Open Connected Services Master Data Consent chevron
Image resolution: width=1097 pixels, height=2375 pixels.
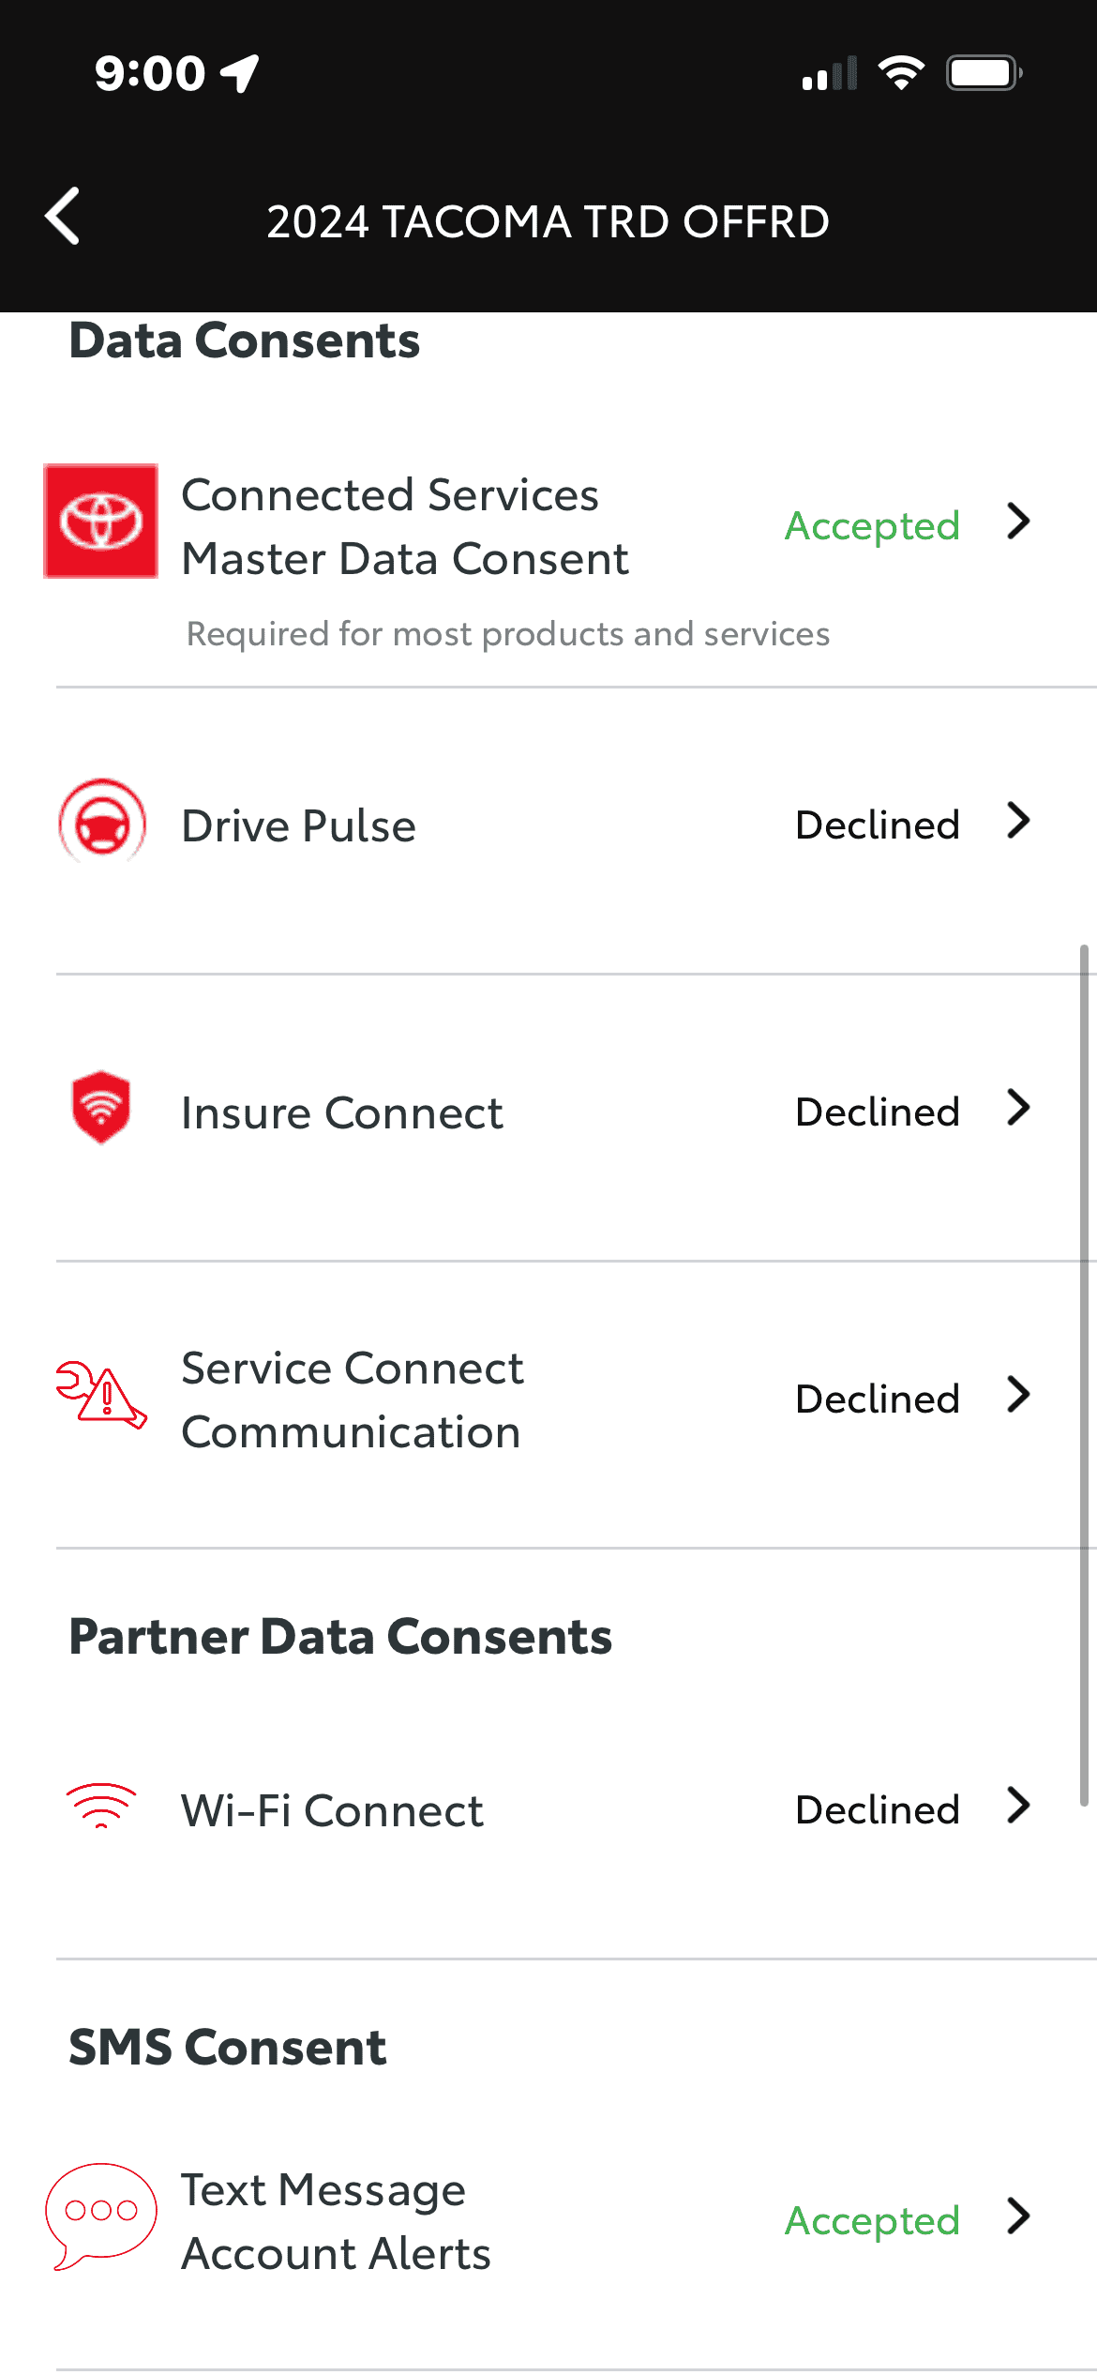[x=1018, y=522]
